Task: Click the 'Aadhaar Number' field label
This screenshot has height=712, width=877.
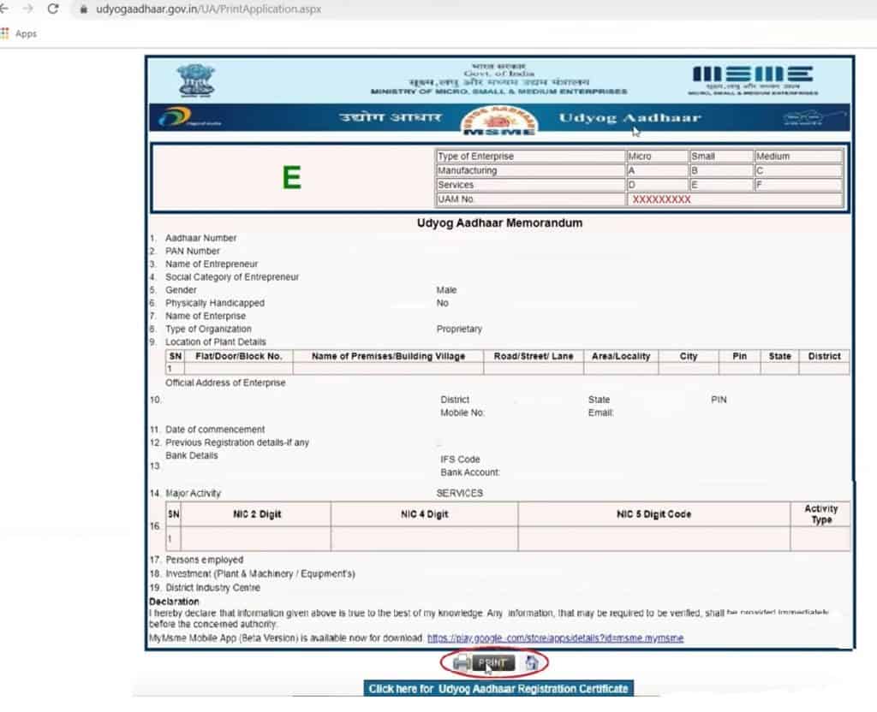Action: point(200,238)
